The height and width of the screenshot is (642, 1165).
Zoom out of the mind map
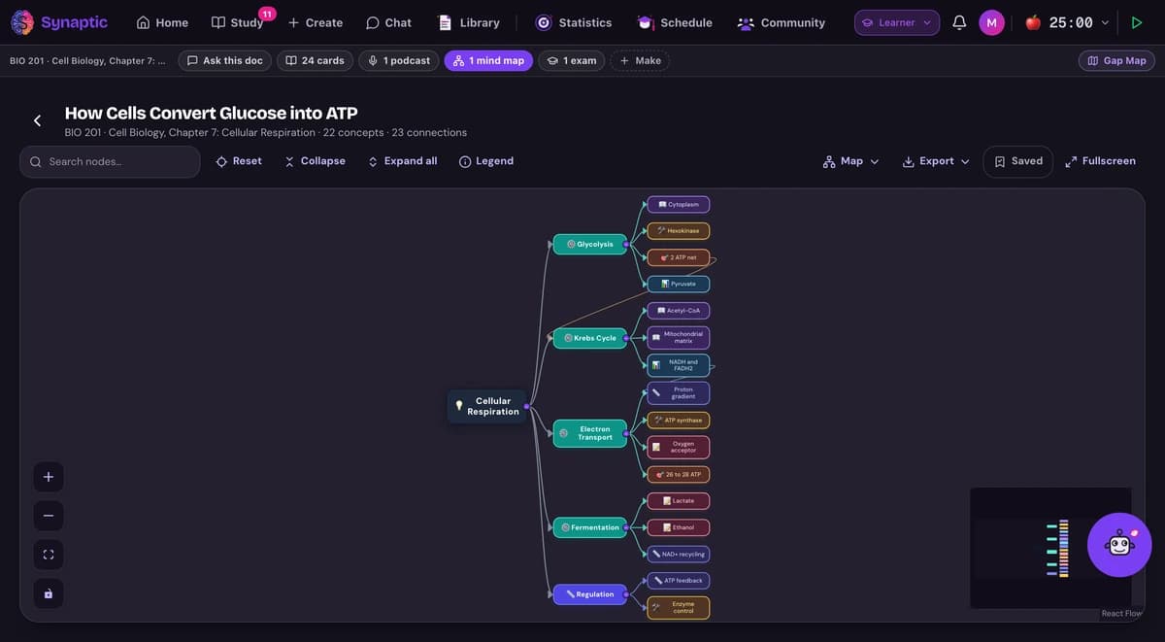[x=49, y=516]
